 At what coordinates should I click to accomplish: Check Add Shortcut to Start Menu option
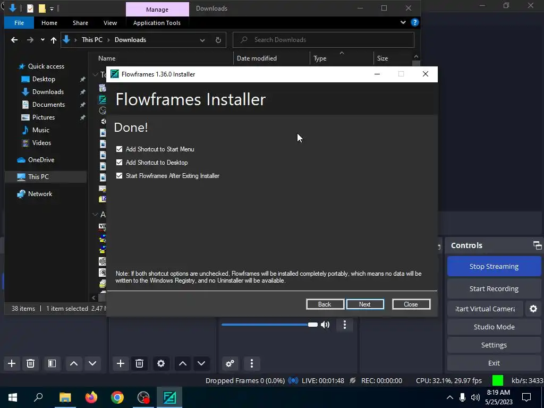(x=119, y=149)
